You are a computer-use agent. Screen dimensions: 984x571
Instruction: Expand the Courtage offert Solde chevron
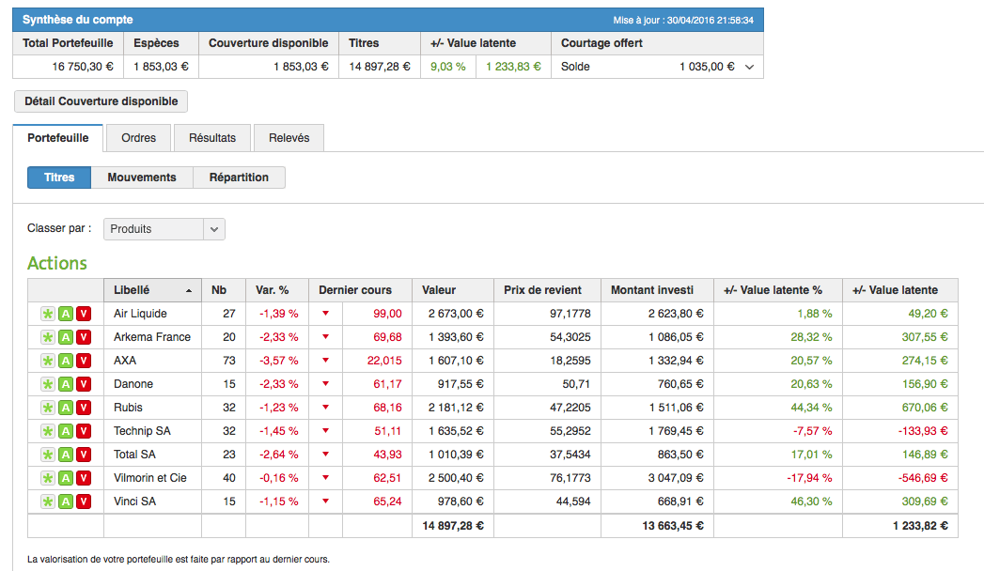click(749, 67)
